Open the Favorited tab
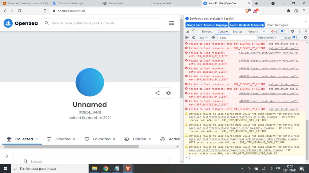309x173 pixels. [x=100, y=139]
